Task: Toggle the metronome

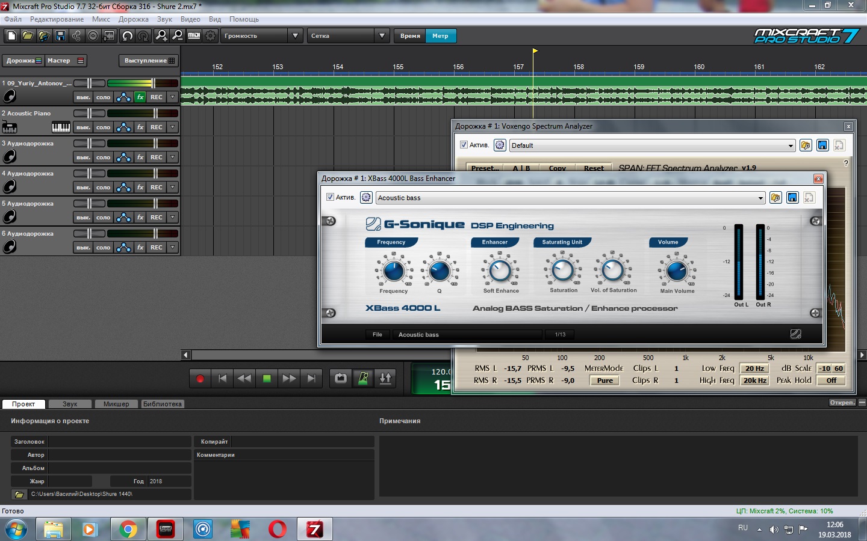Action: (x=363, y=379)
